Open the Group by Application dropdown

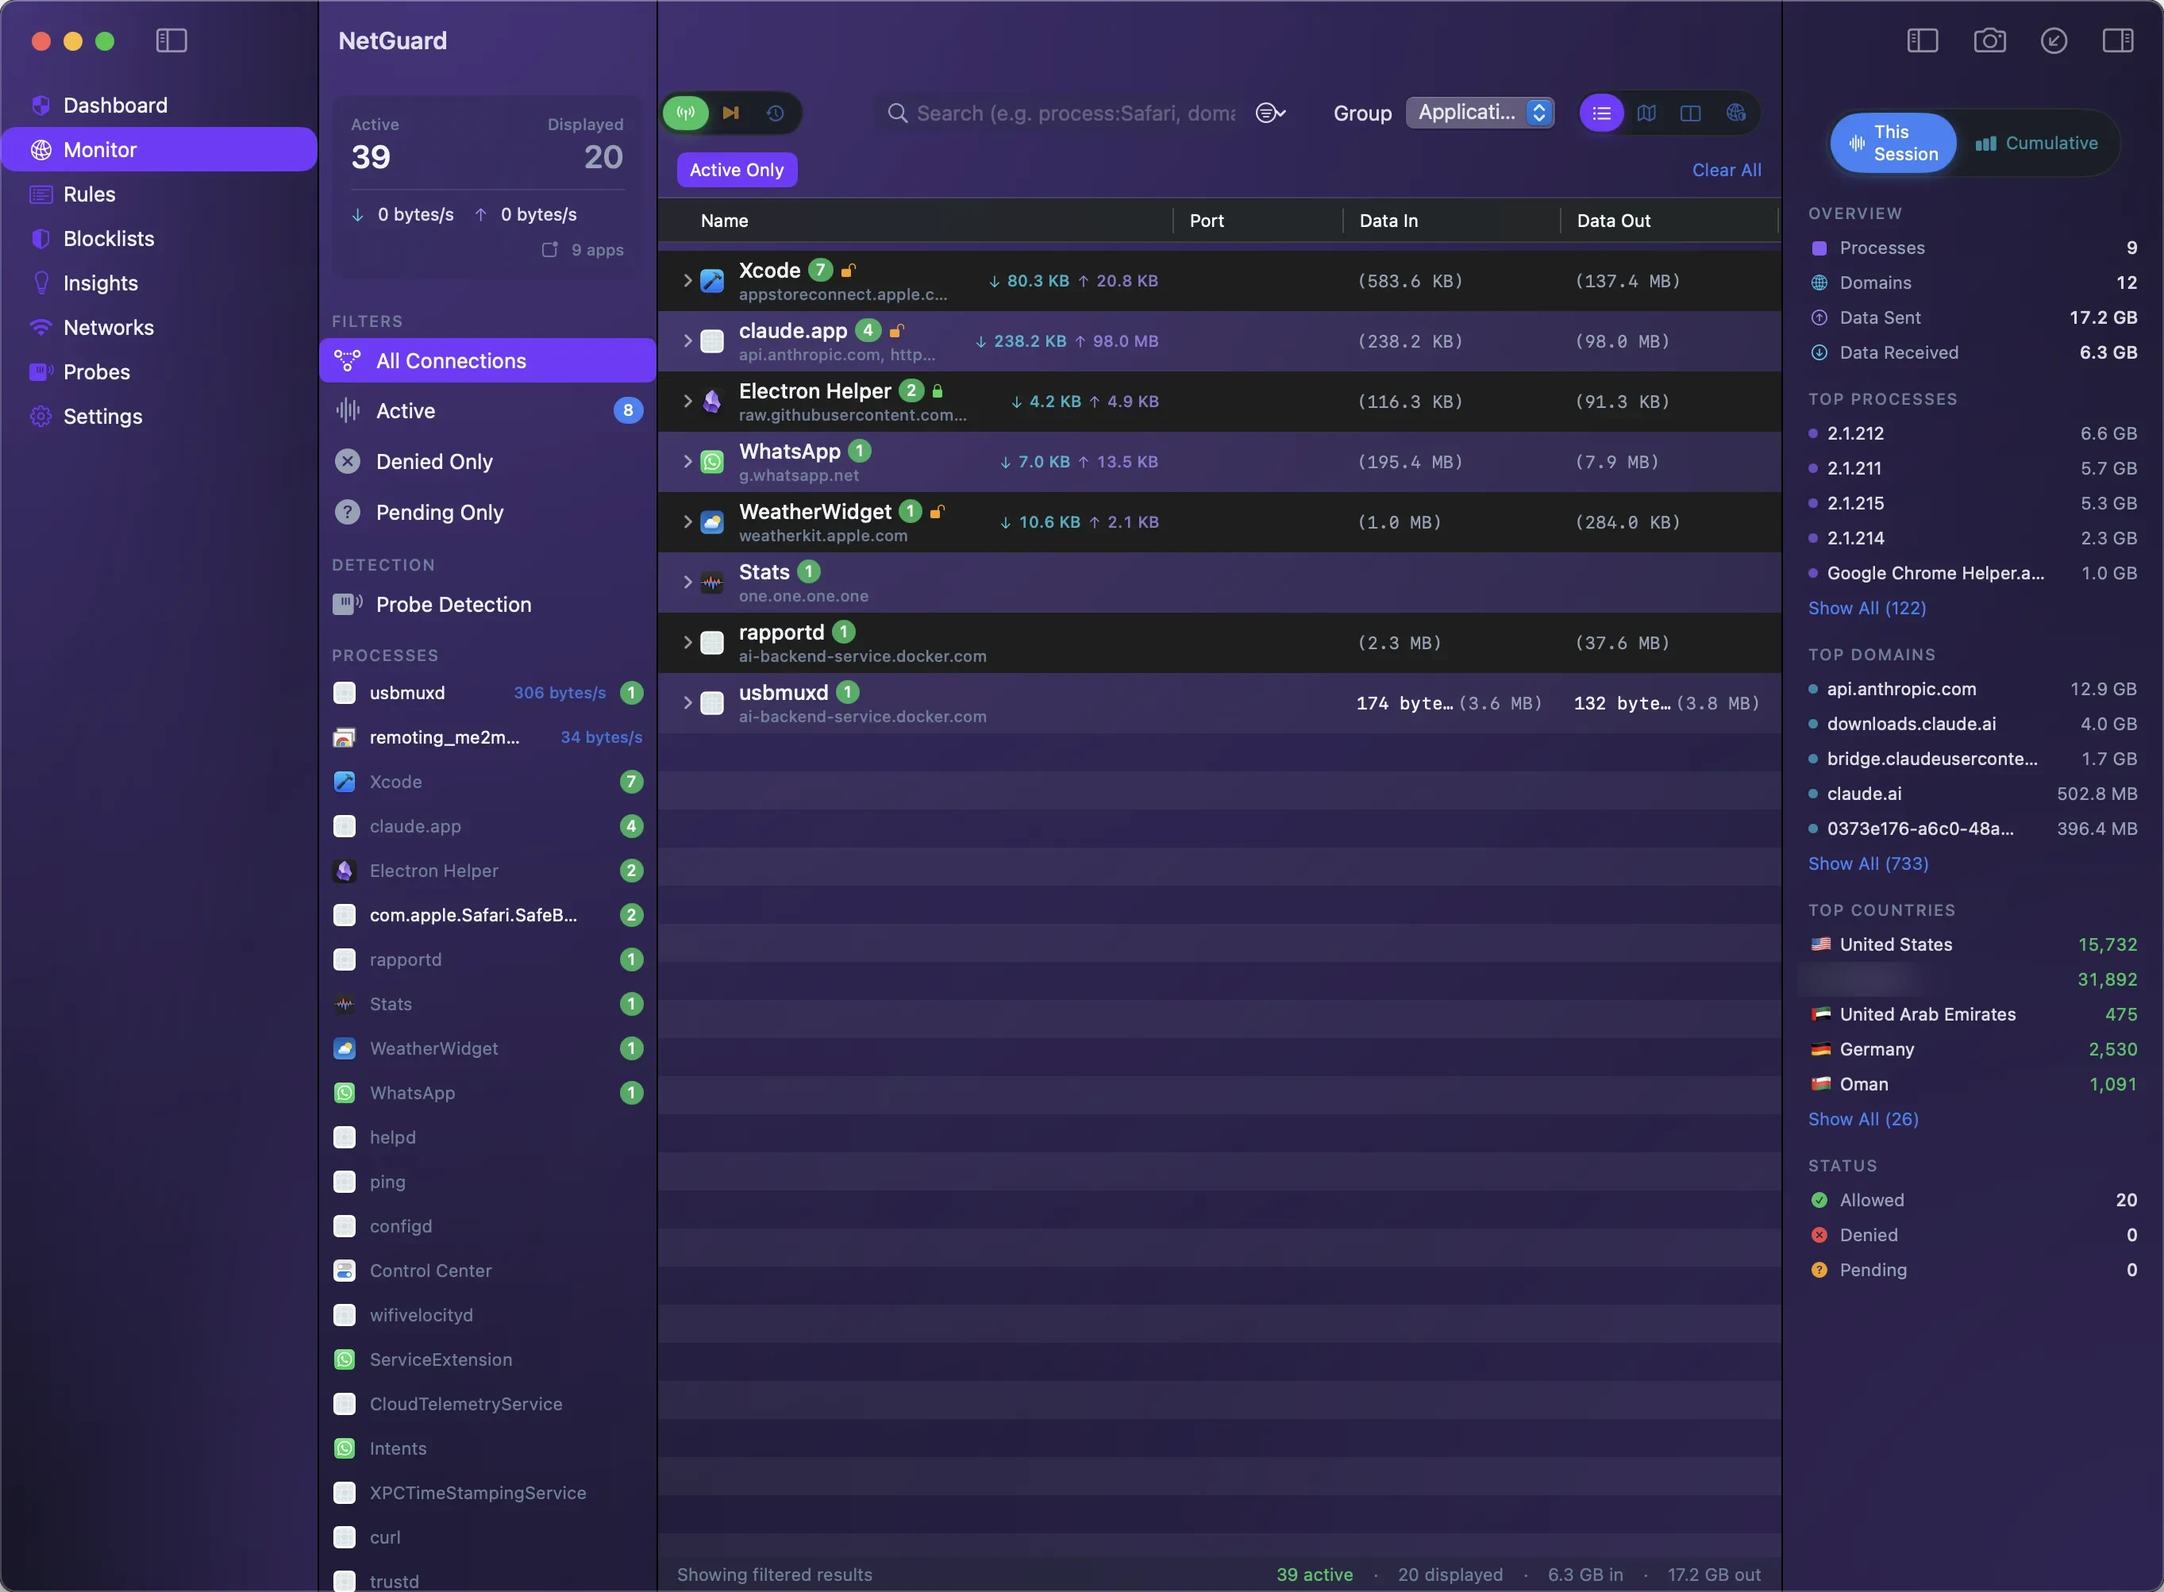click(x=1480, y=113)
